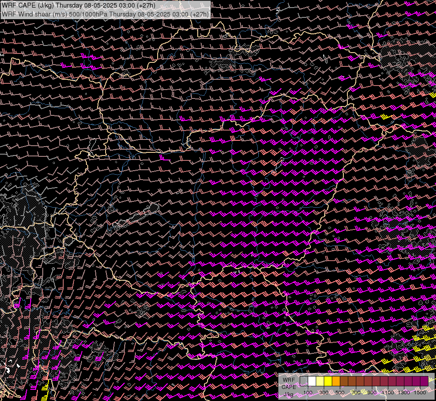Click the 100 label on the legend
Screen dimensions: 436x401
click(308, 393)
